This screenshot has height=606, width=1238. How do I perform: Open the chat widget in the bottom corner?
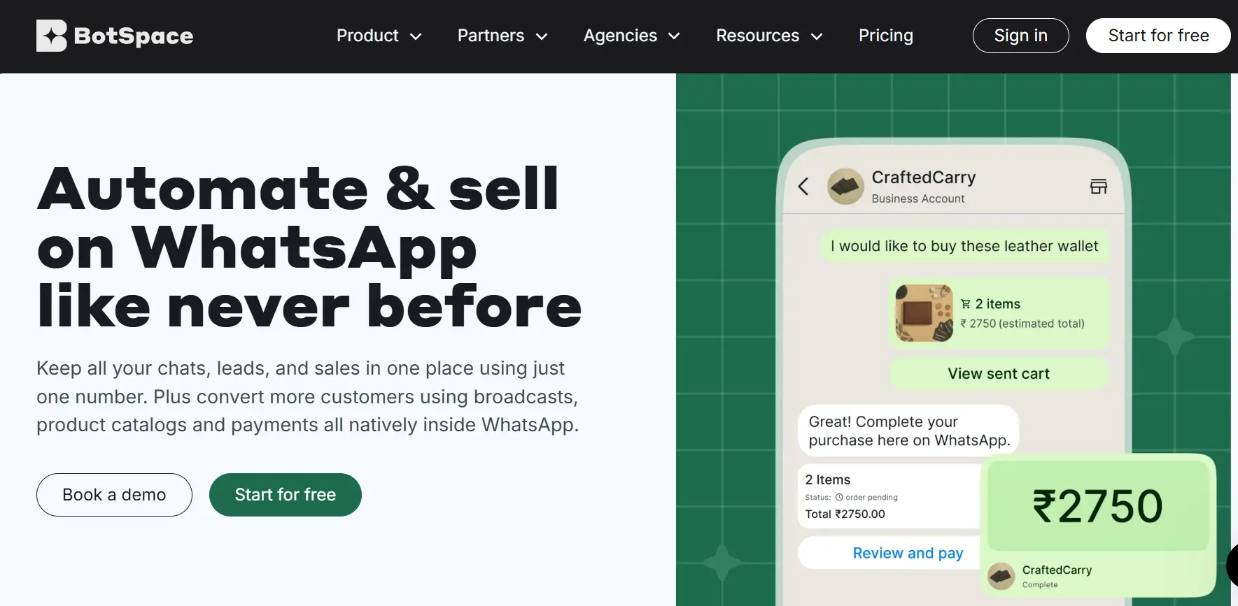coord(1233,566)
